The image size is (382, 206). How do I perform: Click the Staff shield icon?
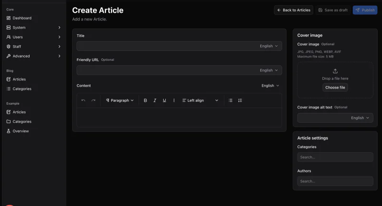coord(9,46)
